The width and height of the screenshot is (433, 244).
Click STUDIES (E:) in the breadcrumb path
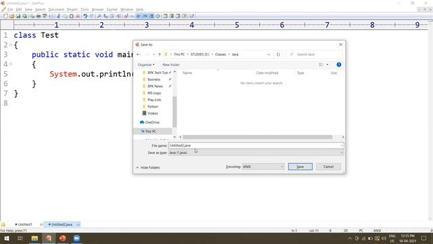pyautogui.click(x=200, y=54)
